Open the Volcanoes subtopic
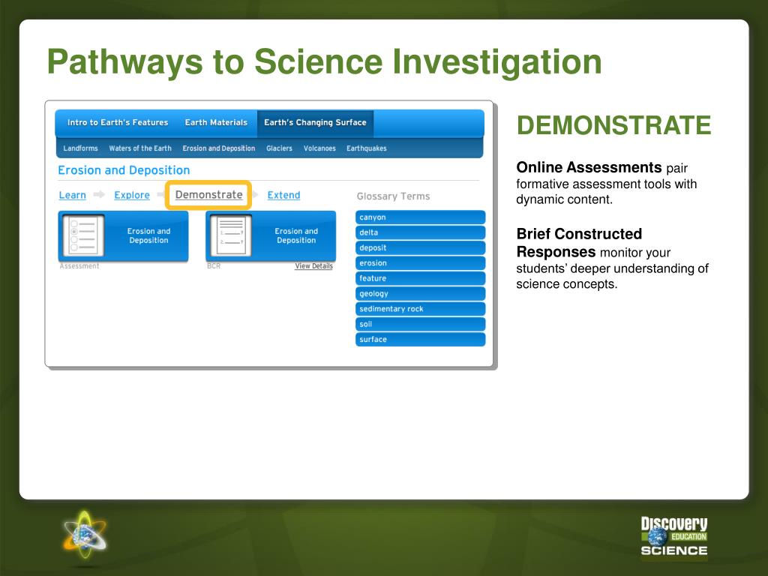This screenshot has width=768, height=576. [x=319, y=148]
